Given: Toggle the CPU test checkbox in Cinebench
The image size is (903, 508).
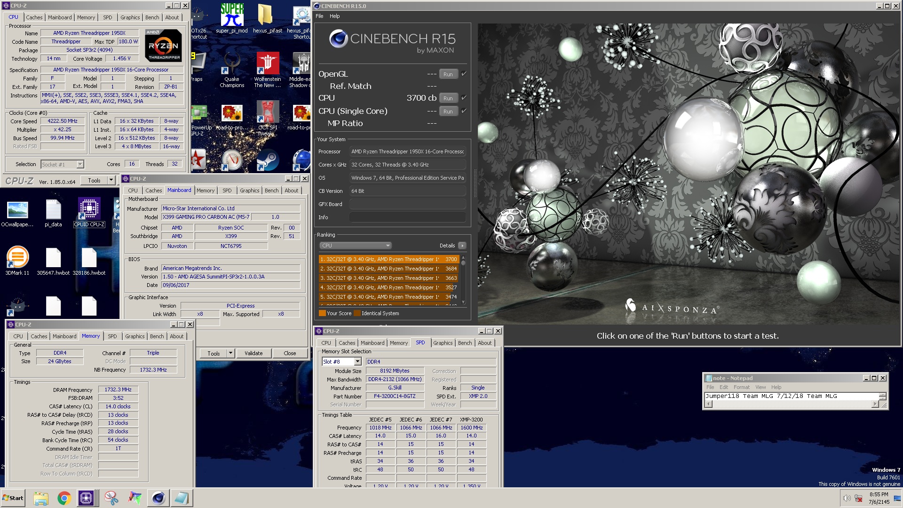Looking at the screenshot, I should (x=464, y=98).
